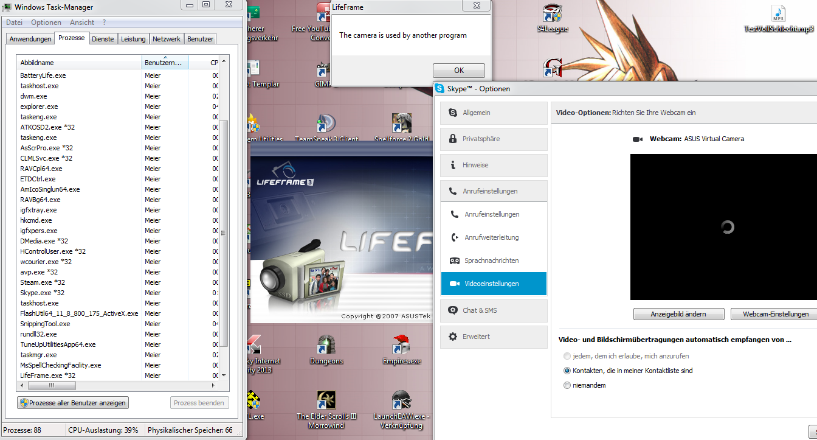
Task: Click the horizontal scrollbar left arrow
Action: [x=22, y=385]
